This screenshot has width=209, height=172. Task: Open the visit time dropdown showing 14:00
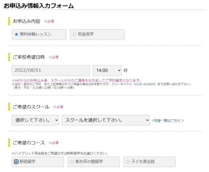[x=107, y=70]
